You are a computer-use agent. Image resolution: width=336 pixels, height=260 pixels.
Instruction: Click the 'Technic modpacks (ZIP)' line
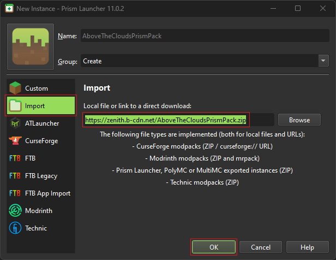(202, 182)
